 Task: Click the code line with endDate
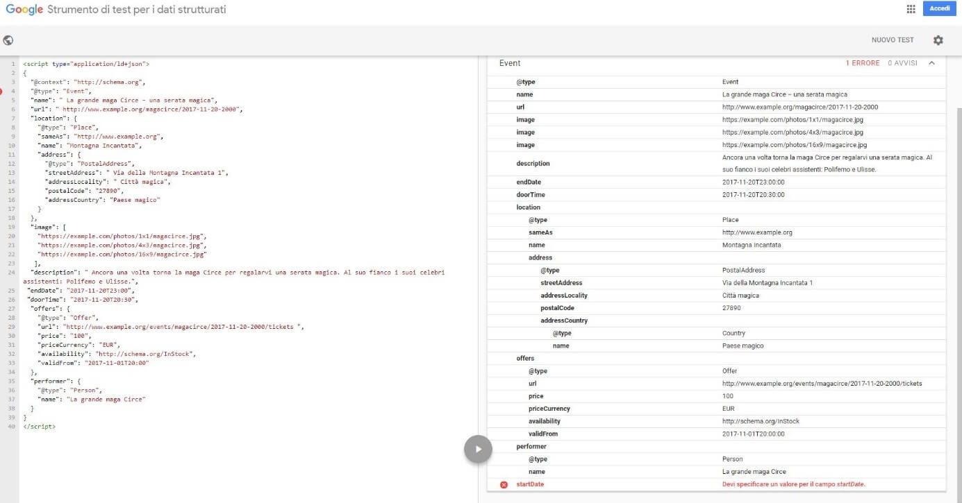pyautogui.click(x=80, y=291)
